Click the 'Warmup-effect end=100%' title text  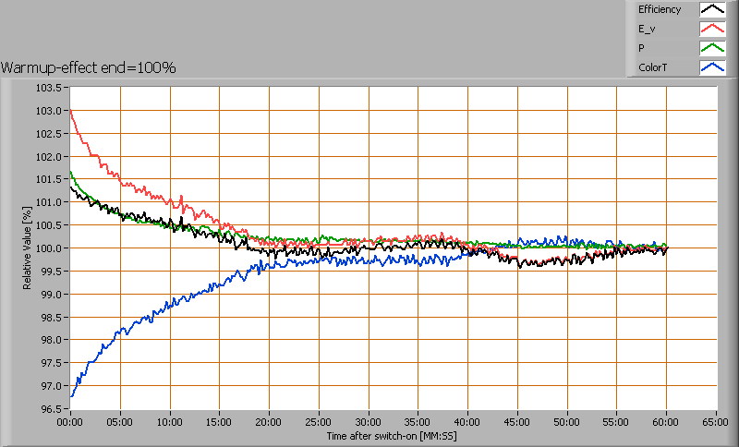89,67
